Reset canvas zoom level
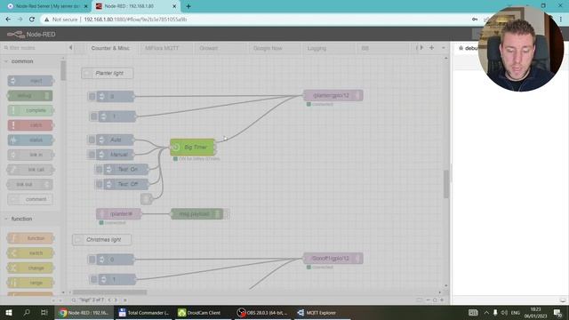The image size is (569, 320). pos(435,300)
